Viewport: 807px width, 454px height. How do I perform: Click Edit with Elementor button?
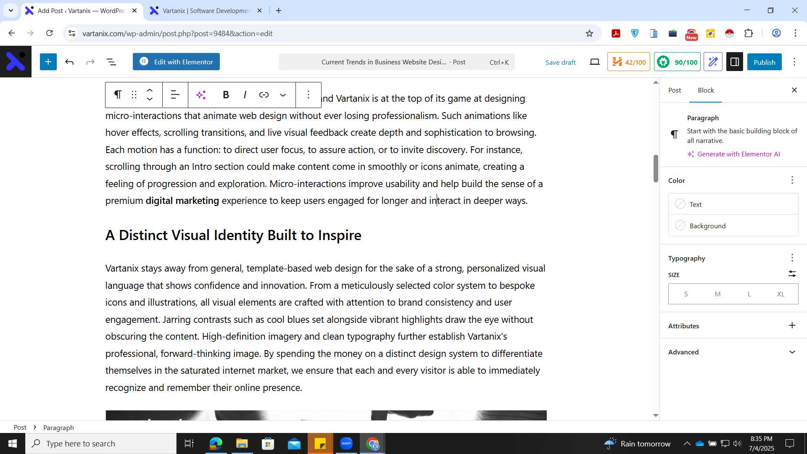176,62
